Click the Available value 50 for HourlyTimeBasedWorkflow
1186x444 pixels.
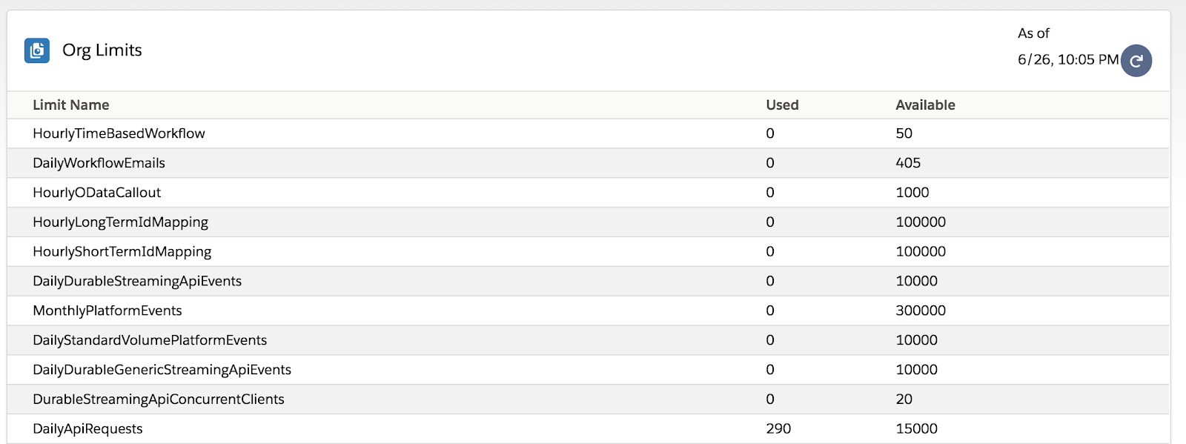click(904, 133)
